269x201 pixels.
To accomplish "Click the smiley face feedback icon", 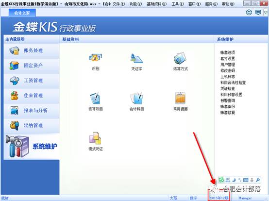I will click(249, 12).
